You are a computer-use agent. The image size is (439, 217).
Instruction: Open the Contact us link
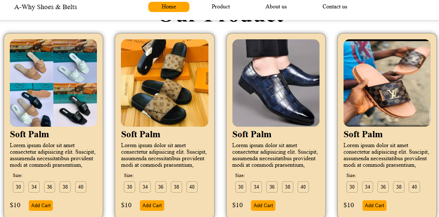335,7
